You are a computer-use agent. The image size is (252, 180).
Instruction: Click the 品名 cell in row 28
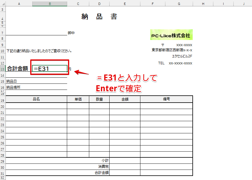36,154
